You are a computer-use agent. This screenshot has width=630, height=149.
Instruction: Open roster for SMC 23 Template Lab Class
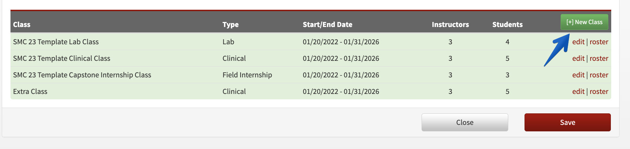coord(599,42)
